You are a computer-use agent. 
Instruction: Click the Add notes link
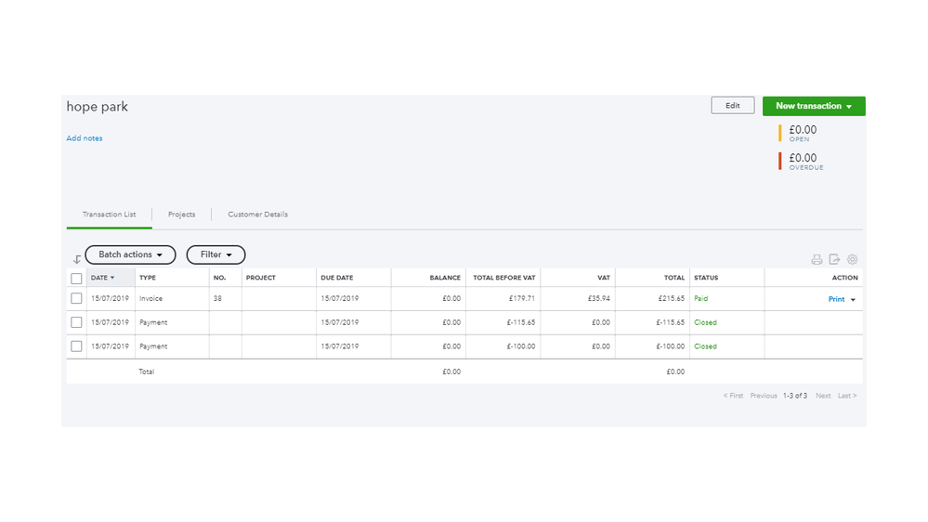coord(85,138)
